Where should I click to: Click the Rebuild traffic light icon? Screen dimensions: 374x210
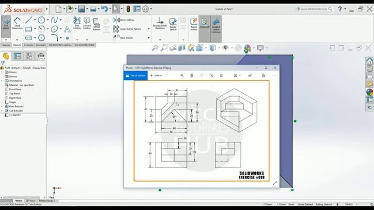tap(128, 9)
